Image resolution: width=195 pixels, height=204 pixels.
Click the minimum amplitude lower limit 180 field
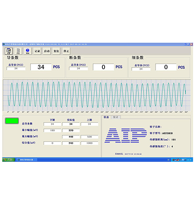click(x=52, y=130)
